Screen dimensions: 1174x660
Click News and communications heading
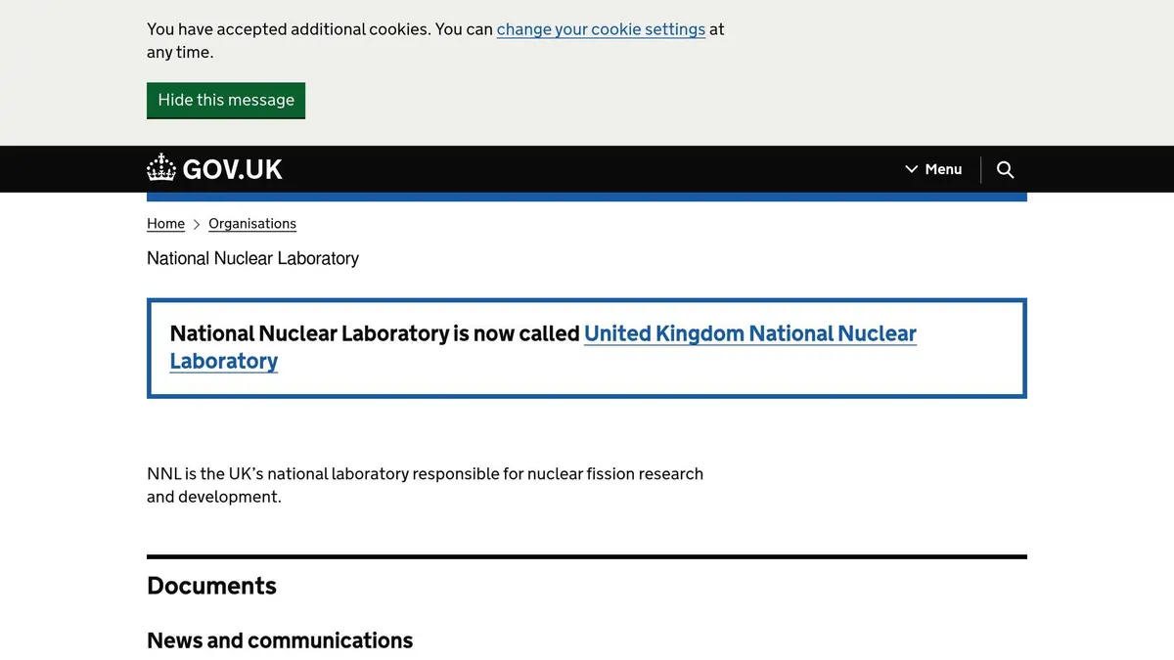point(280,640)
